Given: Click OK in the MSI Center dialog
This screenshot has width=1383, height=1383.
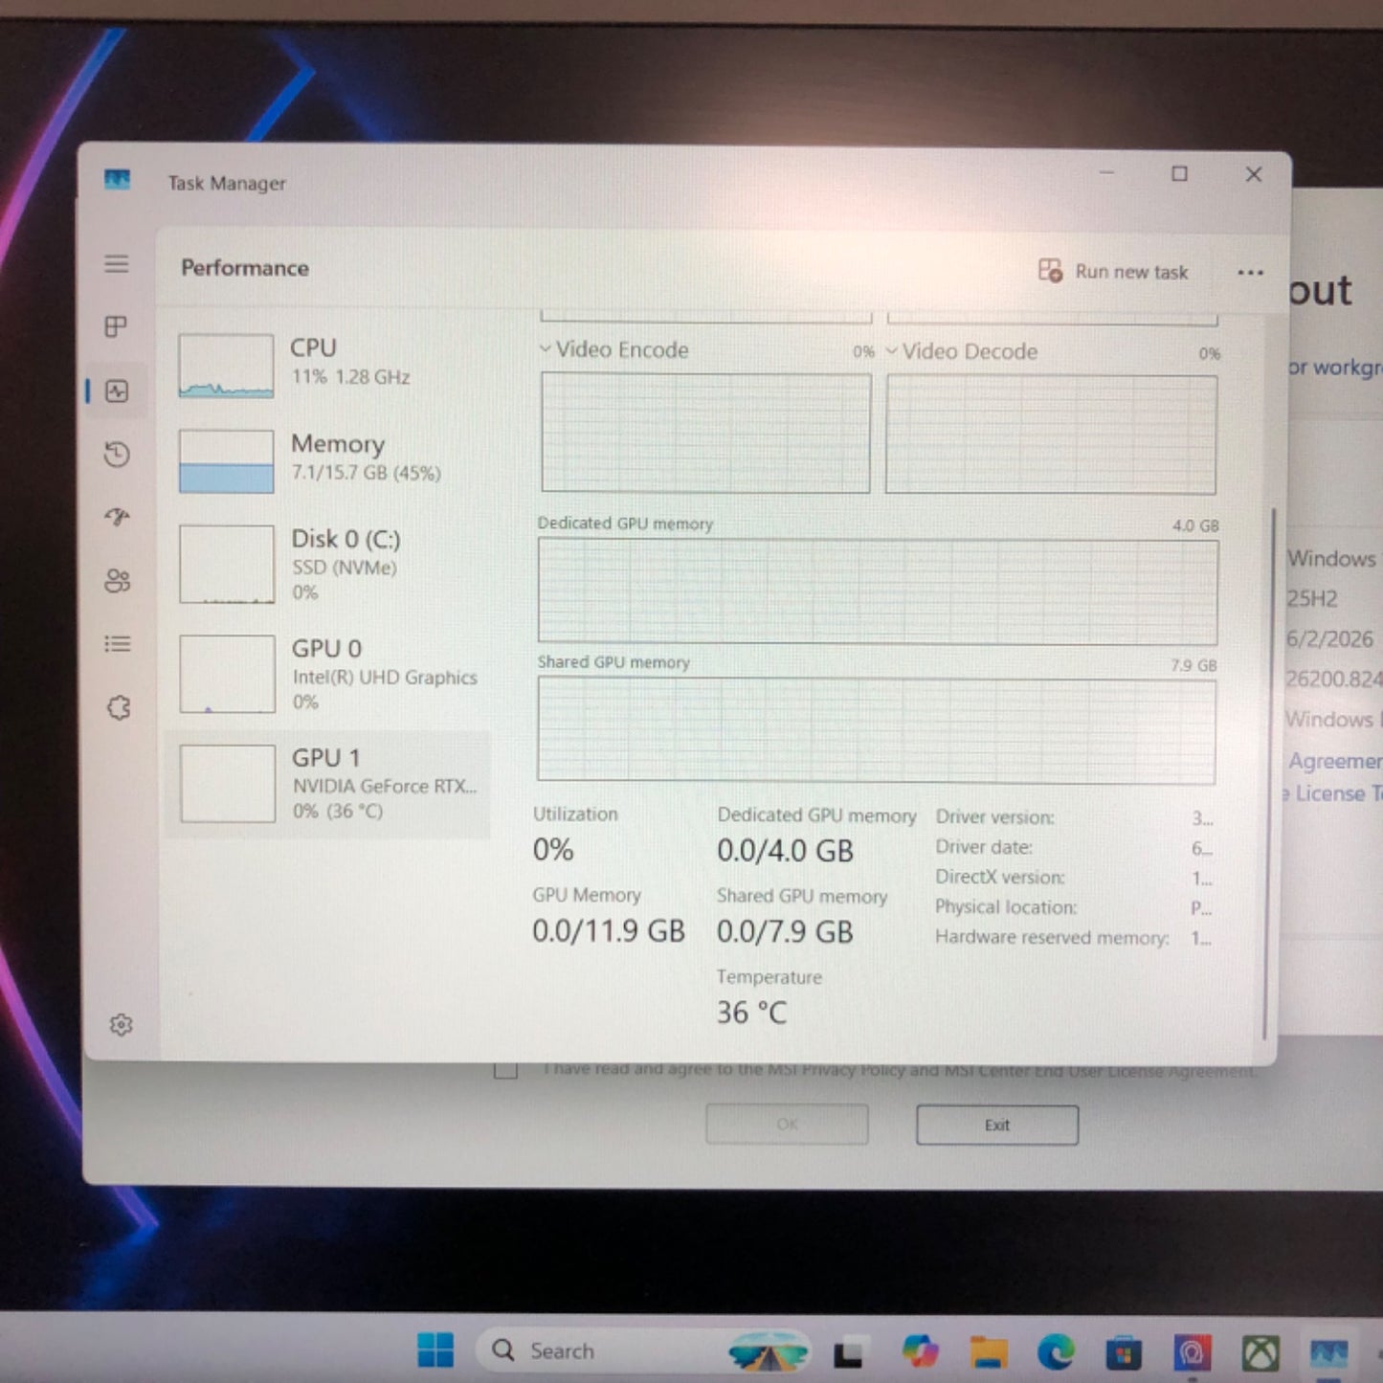Looking at the screenshot, I should point(787,1125).
